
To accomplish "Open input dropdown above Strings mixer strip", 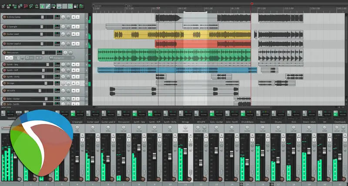I will [x=186, y=119].
